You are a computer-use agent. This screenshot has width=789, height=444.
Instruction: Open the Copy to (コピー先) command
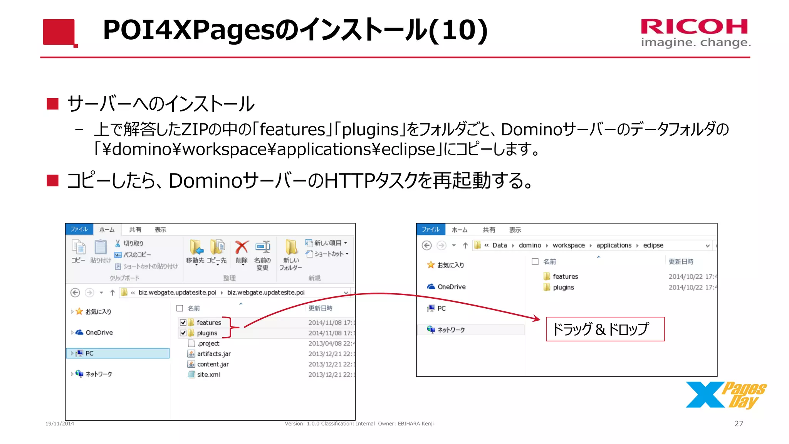[217, 252]
